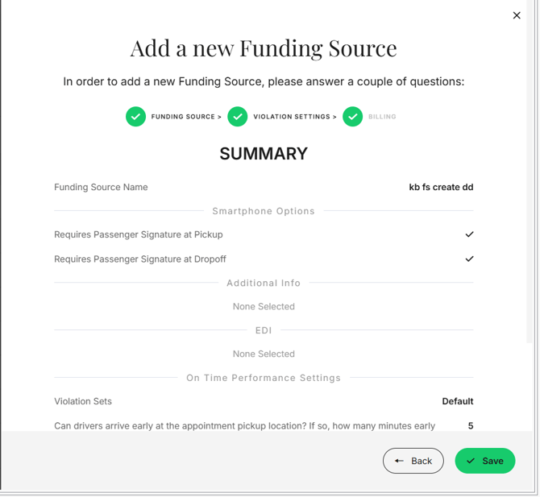Click the funding source name 'kb fs create dd'
Screen dimensions: 540x497
(x=441, y=187)
